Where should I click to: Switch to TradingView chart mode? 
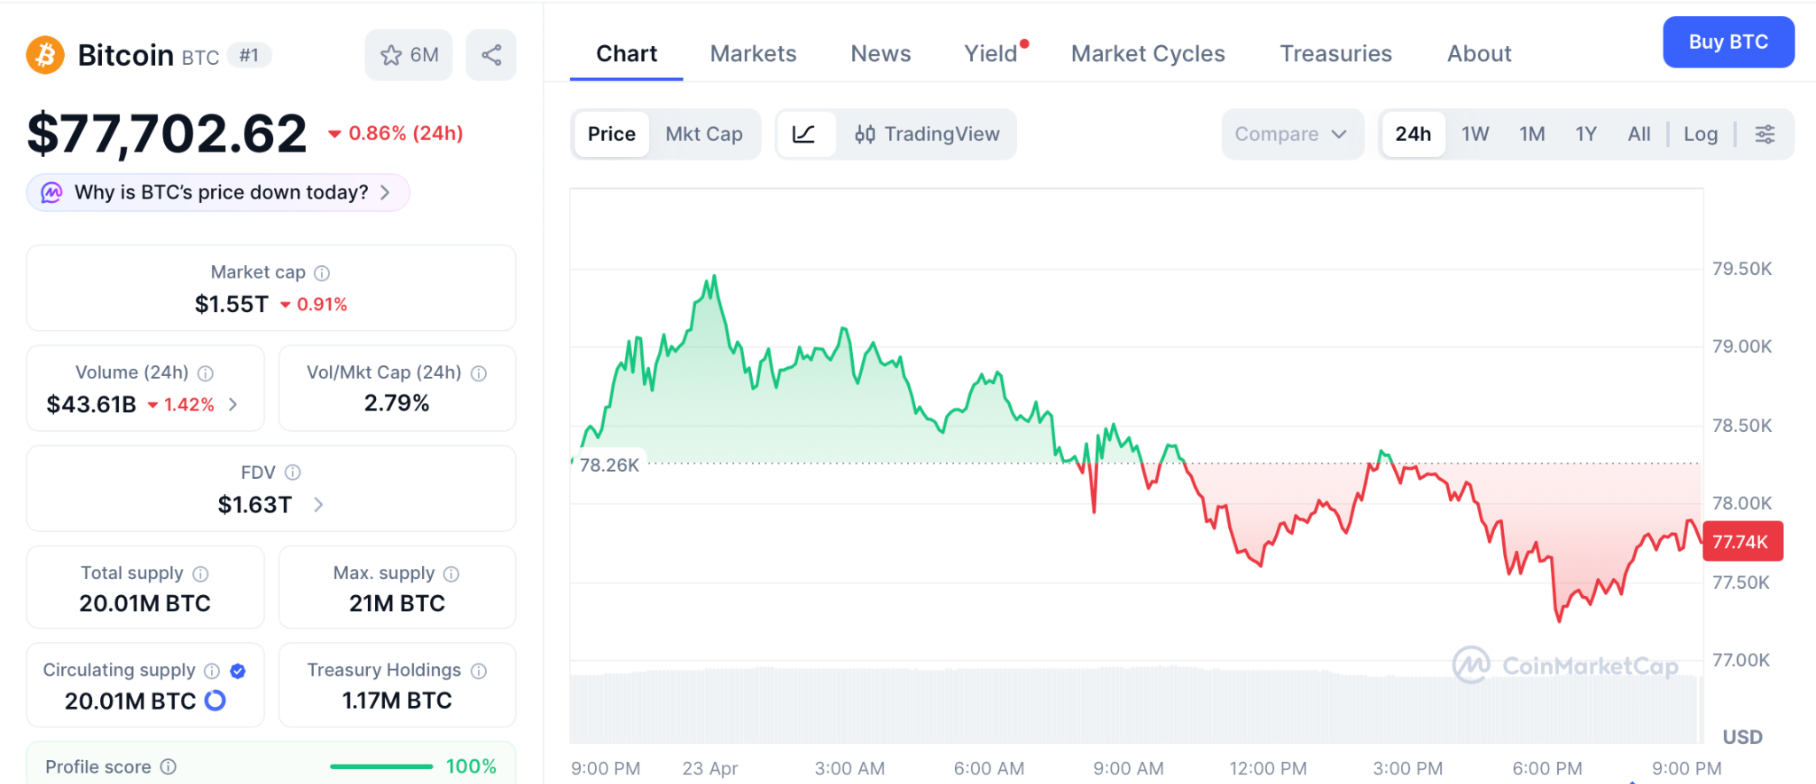pos(928,134)
